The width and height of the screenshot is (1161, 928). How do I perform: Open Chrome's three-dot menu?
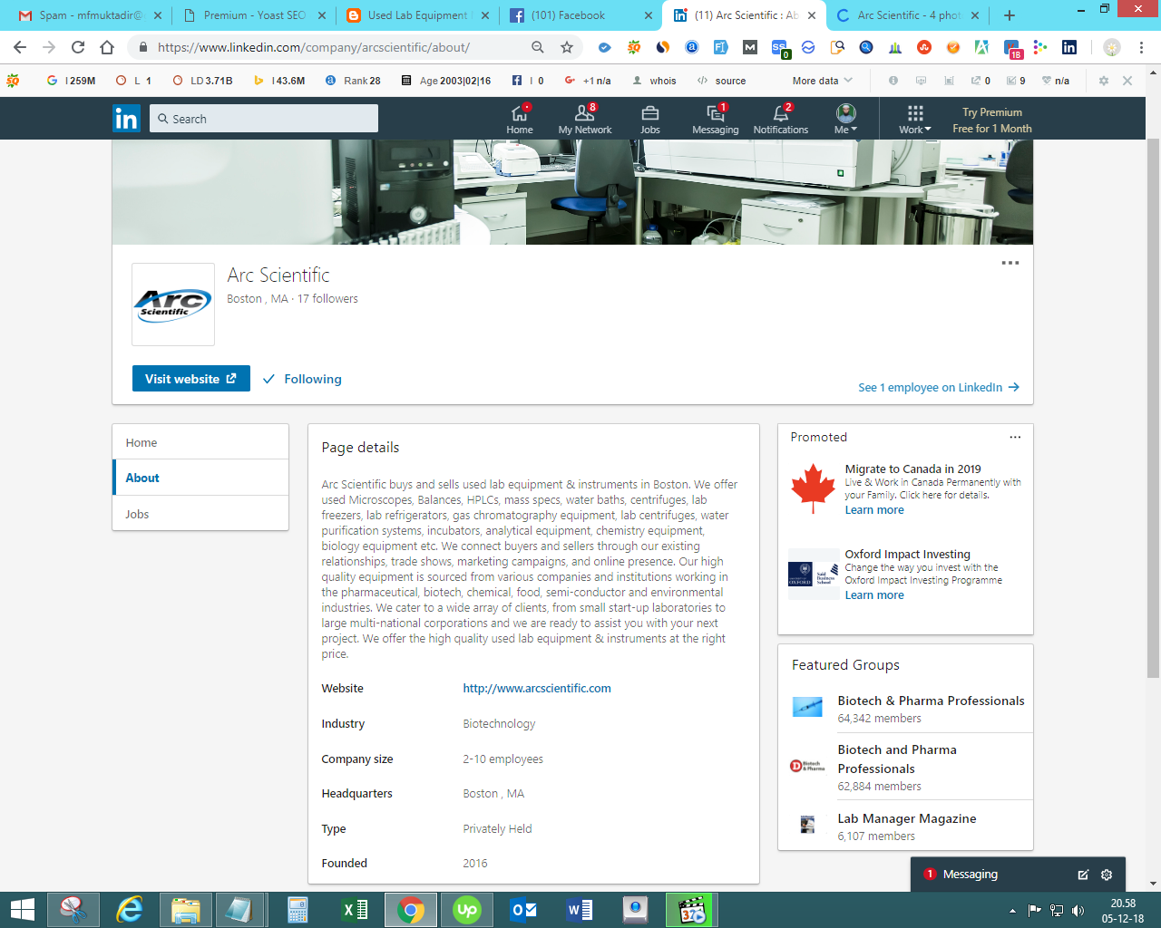coord(1141,47)
